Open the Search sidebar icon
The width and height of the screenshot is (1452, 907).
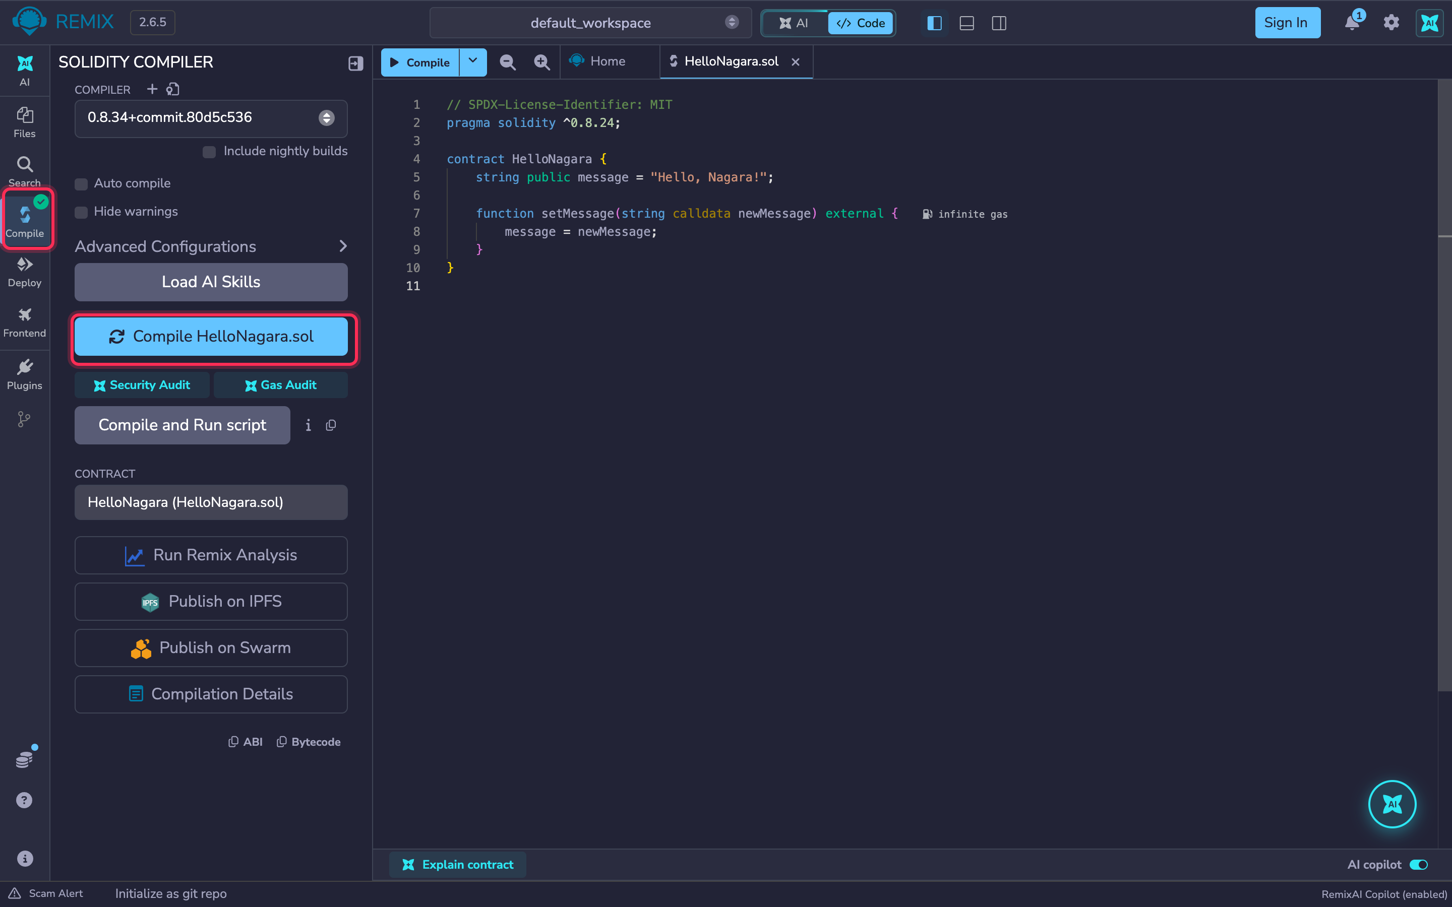25,171
